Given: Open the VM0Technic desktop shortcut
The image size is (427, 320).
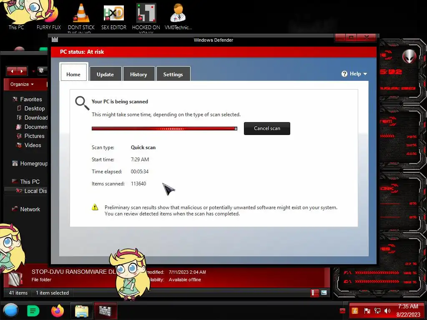Looking at the screenshot, I should [x=178, y=16].
